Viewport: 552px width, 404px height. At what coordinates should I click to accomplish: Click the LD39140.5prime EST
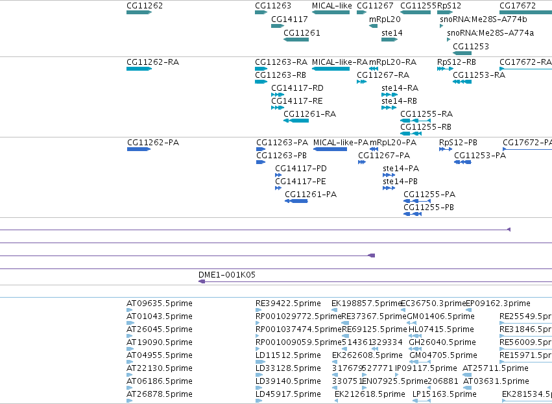pos(259,388)
